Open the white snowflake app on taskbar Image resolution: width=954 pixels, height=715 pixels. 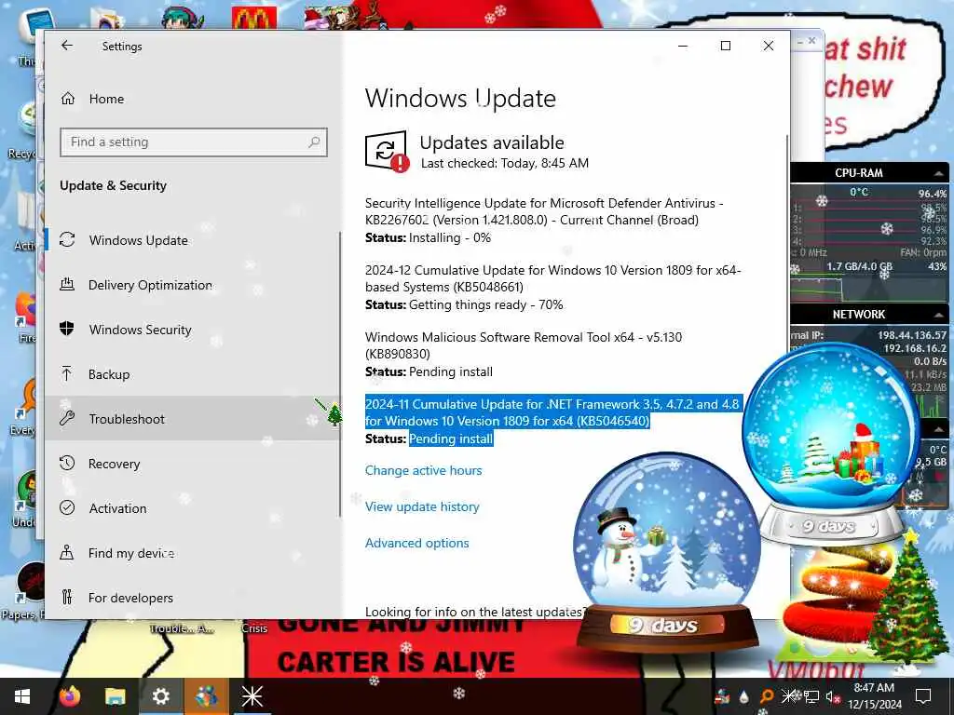[252, 696]
